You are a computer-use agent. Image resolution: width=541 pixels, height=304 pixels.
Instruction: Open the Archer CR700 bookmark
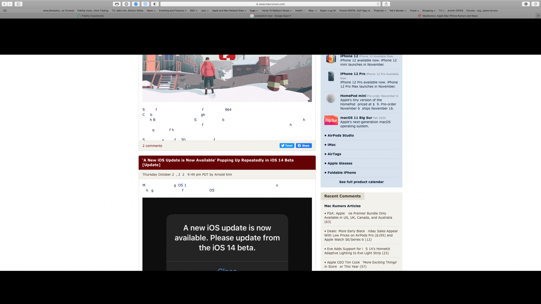coord(455,11)
